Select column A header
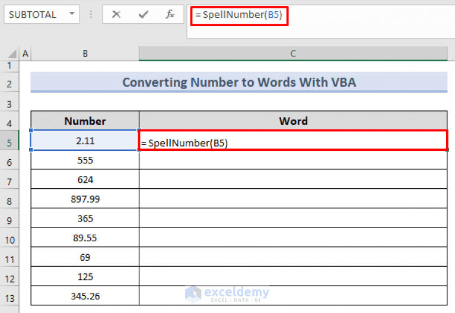Image resolution: width=455 pixels, height=313 pixels. click(x=26, y=54)
